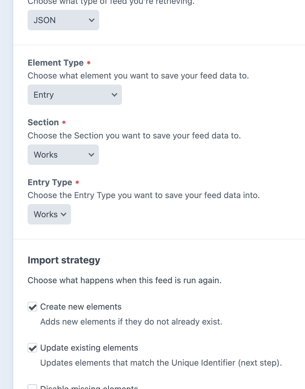This screenshot has width=305, height=389.
Task: Click the red asterisk next to Entry Type
Action: pyautogui.click(x=77, y=182)
